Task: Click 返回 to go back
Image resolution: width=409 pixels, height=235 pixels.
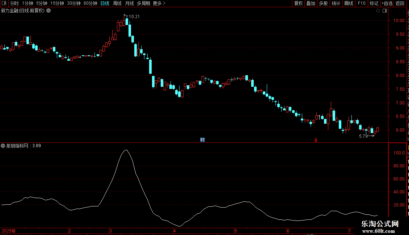Action: click(x=400, y=3)
